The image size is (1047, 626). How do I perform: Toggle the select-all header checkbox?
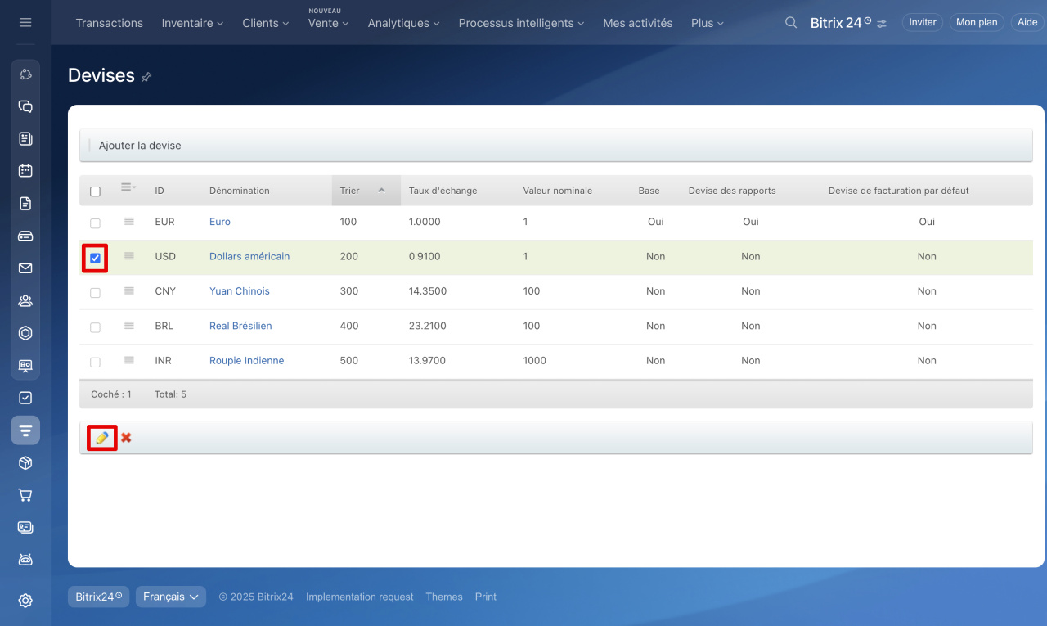click(95, 191)
